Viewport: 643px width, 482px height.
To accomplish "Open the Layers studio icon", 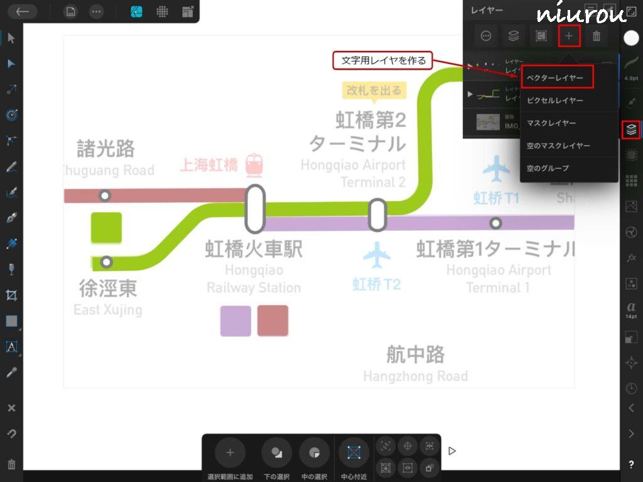I will 631,130.
